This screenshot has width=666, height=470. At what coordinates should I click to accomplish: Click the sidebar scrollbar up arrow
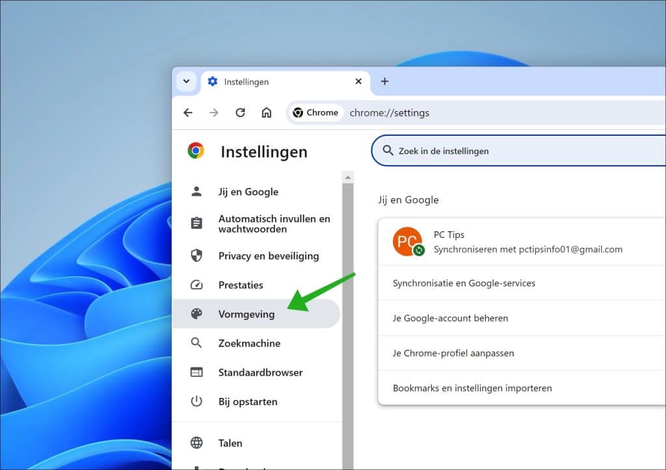click(x=348, y=177)
